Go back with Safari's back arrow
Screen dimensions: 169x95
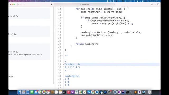21,4
